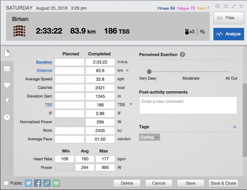Click the Form 7 value
The height and width of the screenshot is (190, 247).
[x=203, y=8]
